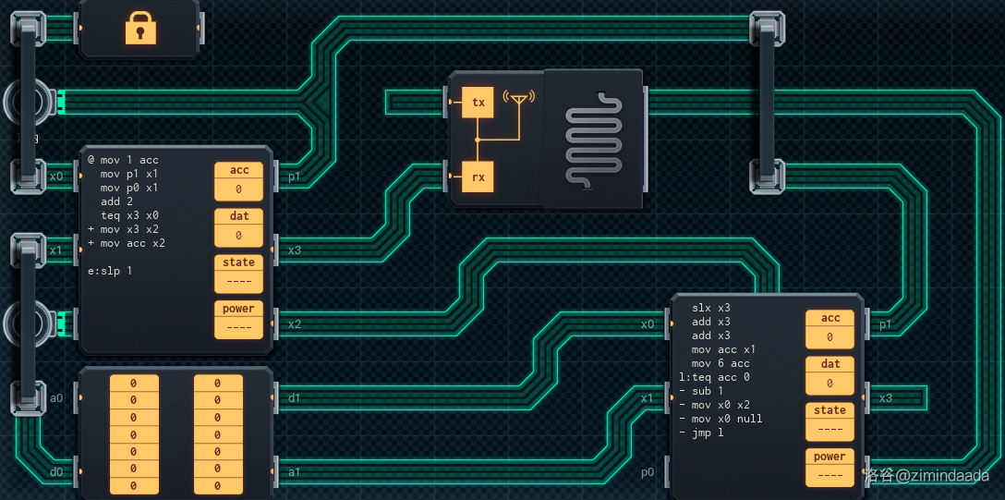Screen dimensions: 1005x500
Task: Click the right microcontroller's power readout
Action: [829, 475]
